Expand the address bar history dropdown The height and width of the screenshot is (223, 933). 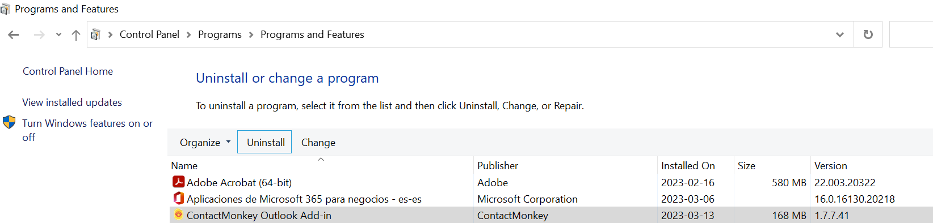[x=840, y=35]
